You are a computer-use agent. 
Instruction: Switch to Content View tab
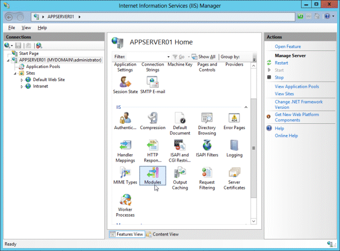click(x=162, y=234)
